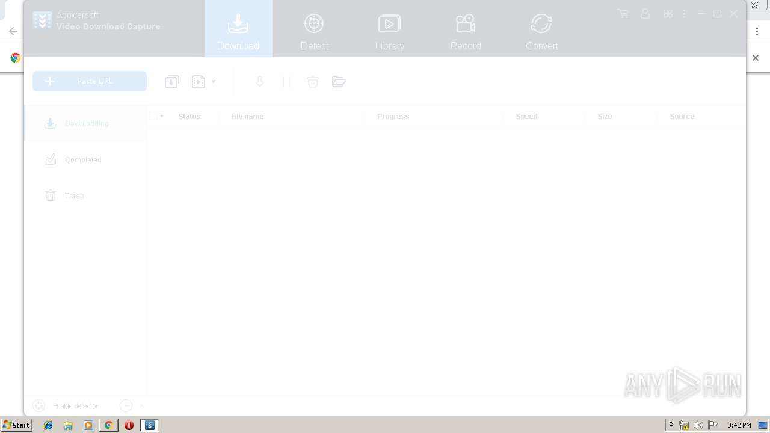Open the download folder icon

coord(339,82)
